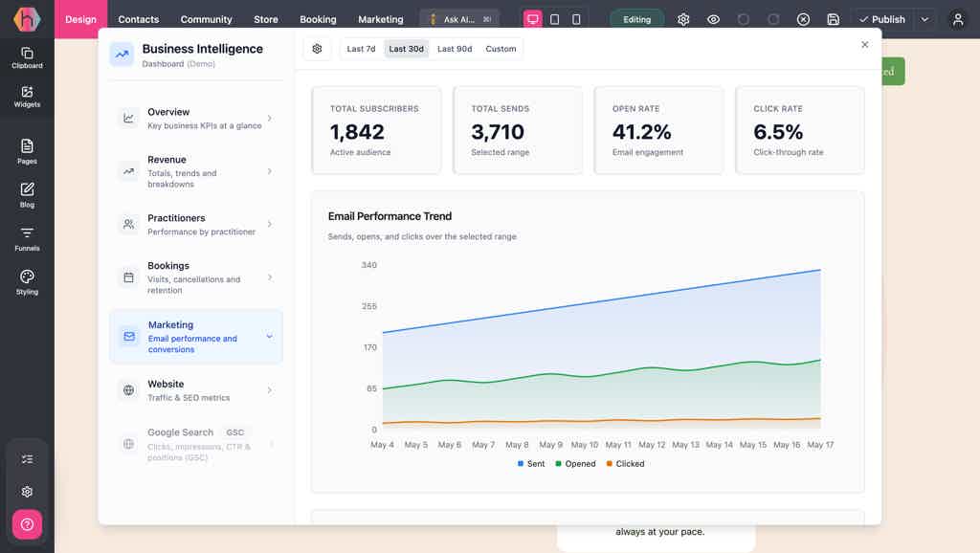Select mobile preview device icon
The width and height of the screenshot is (980, 553).
point(576,19)
